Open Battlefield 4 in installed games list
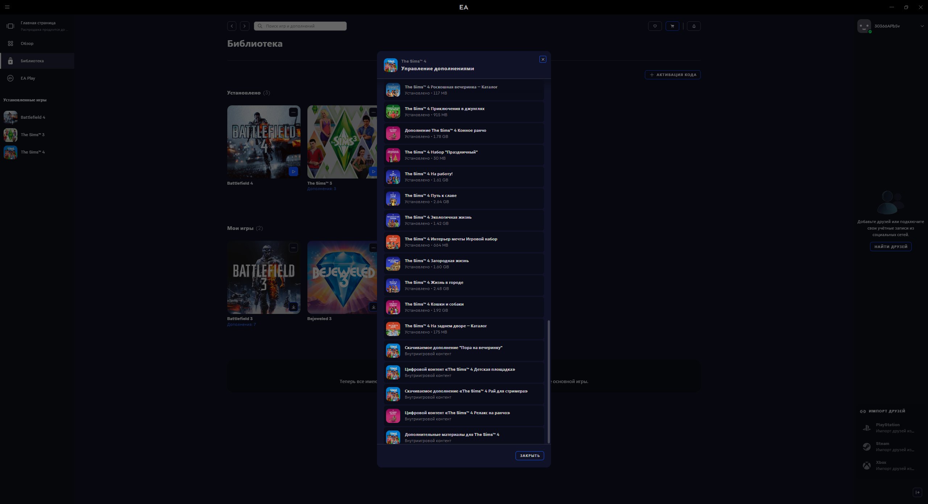The height and width of the screenshot is (504, 928). [37, 117]
